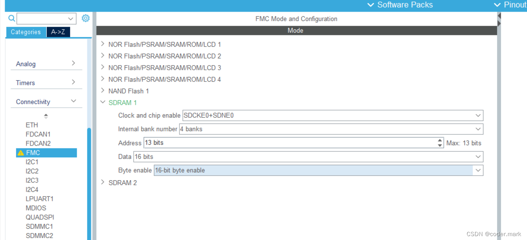The image size is (527, 240).
Task: Click the warning triangle beside FMC
Action: (20, 153)
